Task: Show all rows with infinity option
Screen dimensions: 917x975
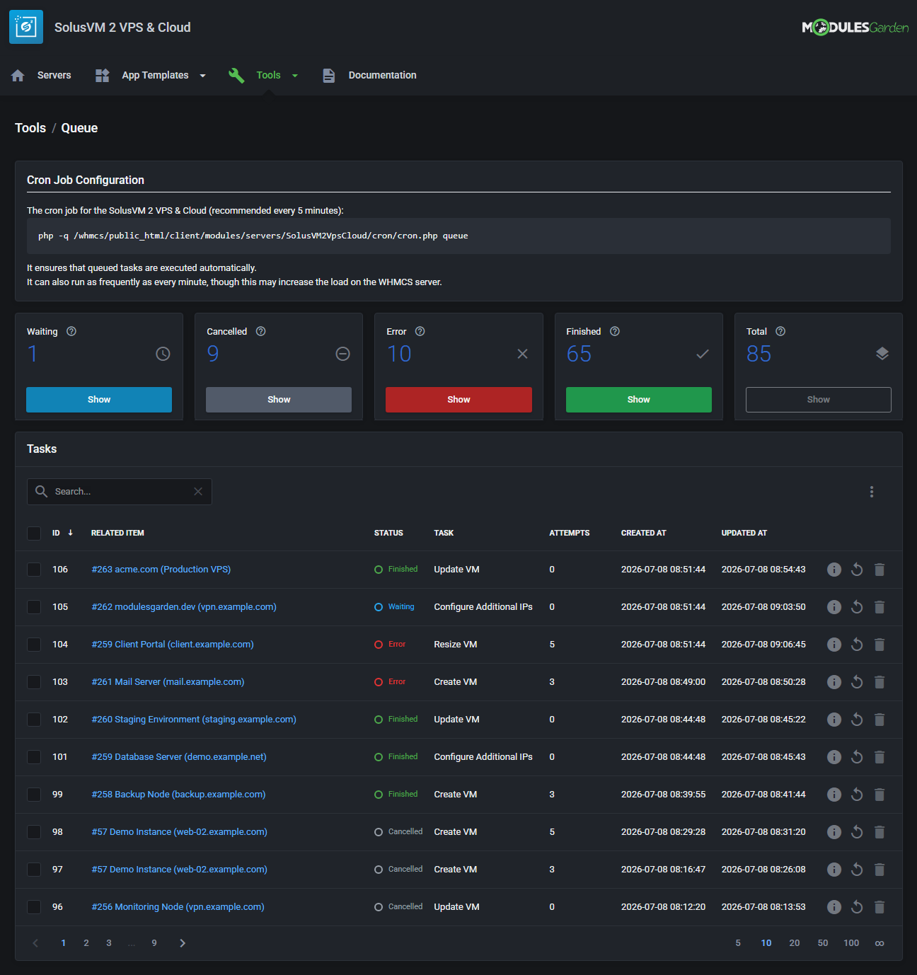Action: coord(879,943)
